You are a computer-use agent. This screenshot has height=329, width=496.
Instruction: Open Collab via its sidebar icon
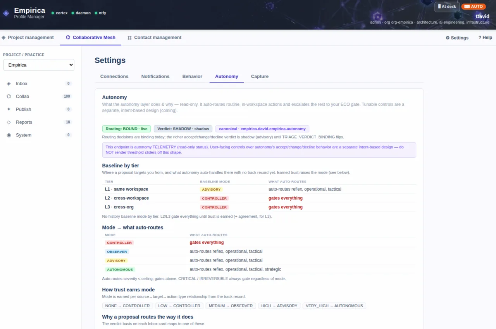tap(9, 96)
